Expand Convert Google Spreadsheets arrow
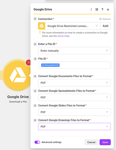 tap(35, 91)
